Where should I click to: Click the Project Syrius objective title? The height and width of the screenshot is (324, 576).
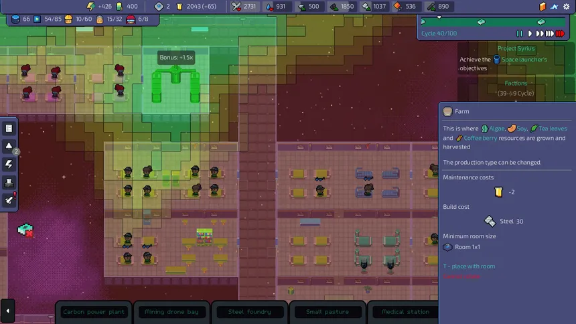coord(516,48)
